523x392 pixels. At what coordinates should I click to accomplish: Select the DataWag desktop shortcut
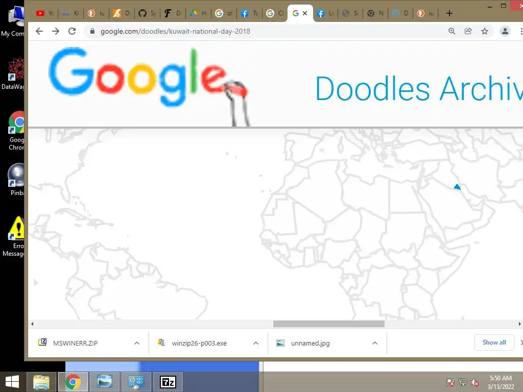click(x=13, y=73)
